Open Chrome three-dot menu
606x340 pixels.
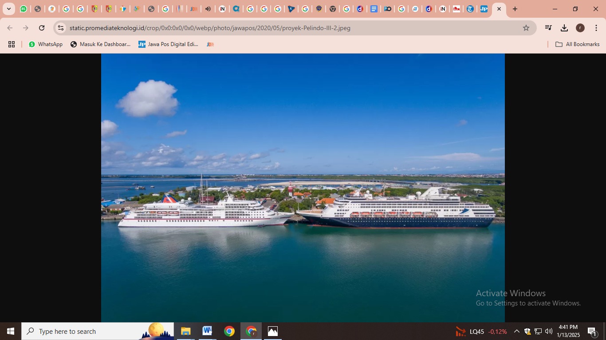[x=596, y=28]
